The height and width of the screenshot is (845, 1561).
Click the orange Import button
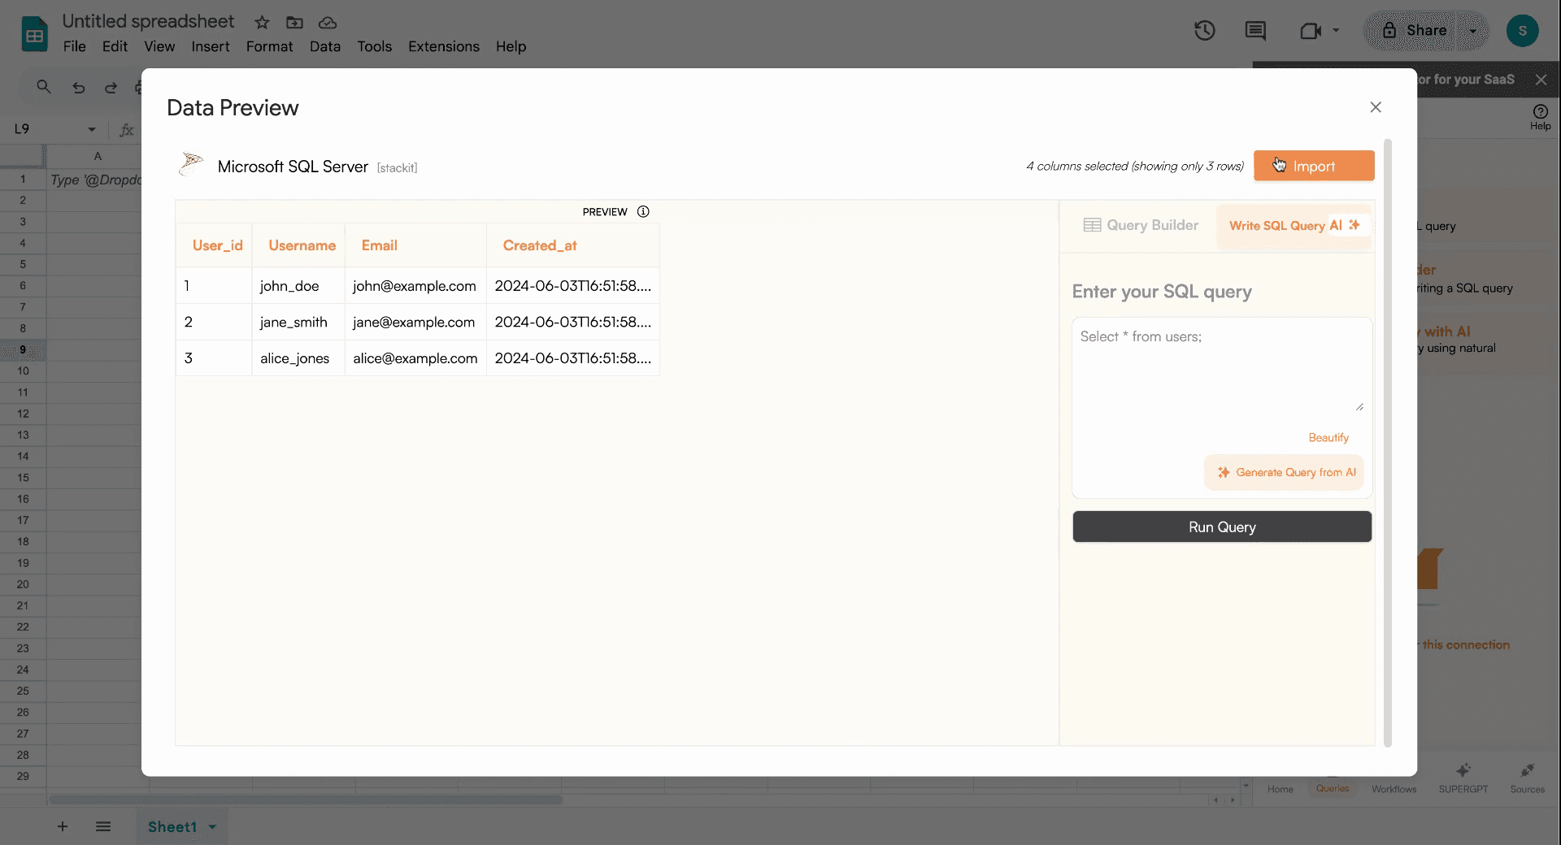[x=1314, y=166]
